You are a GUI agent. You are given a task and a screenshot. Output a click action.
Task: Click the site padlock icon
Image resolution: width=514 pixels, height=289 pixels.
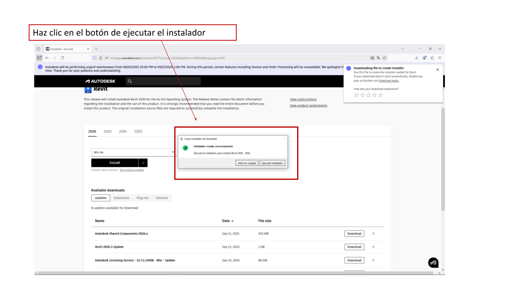[x=101, y=58]
